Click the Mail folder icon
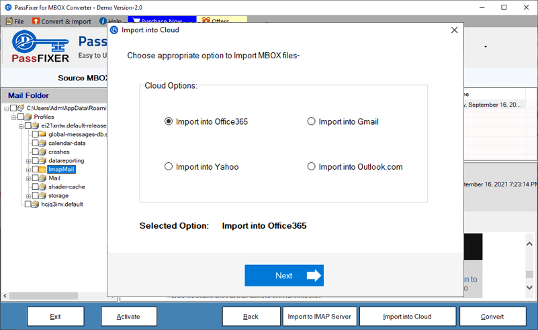Screen dimensions: 538x330 [42, 178]
